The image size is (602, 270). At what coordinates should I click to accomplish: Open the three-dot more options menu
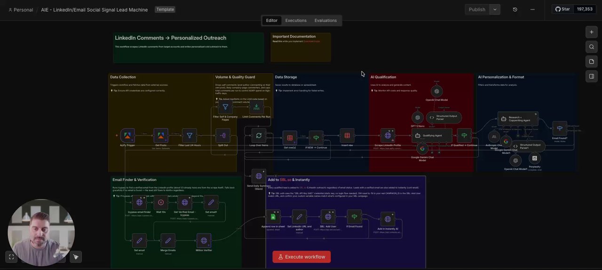point(532,9)
